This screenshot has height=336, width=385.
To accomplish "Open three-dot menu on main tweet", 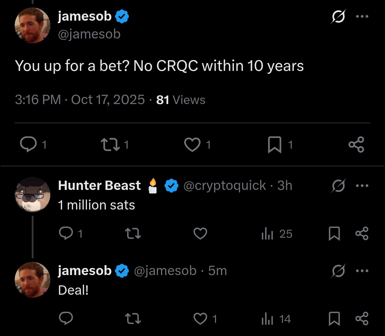I will (x=362, y=17).
